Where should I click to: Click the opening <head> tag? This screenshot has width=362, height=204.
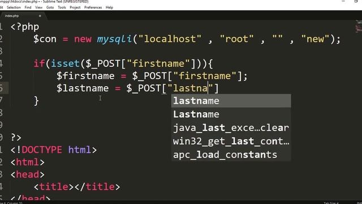[28, 175]
